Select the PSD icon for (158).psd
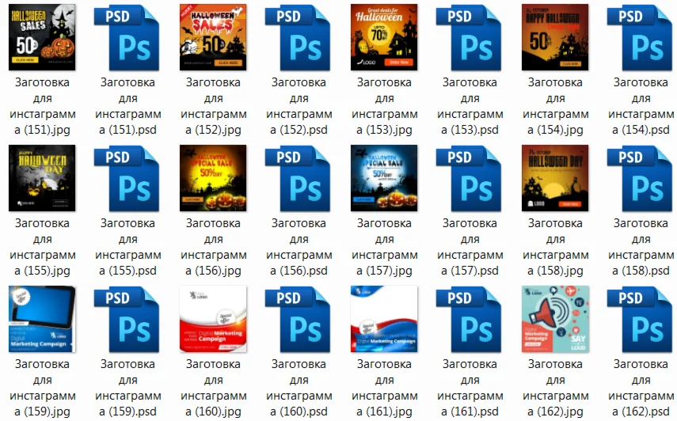The width and height of the screenshot is (677, 421). click(x=640, y=179)
